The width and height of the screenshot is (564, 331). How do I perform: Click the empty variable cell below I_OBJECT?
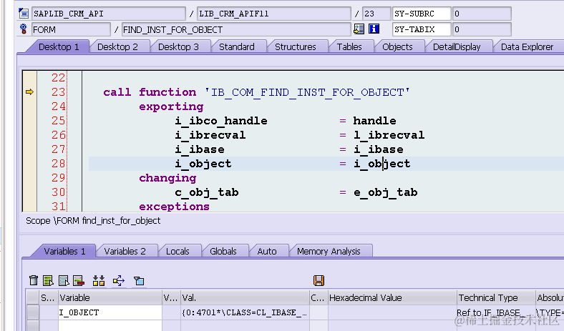click(x=110, y=325)
